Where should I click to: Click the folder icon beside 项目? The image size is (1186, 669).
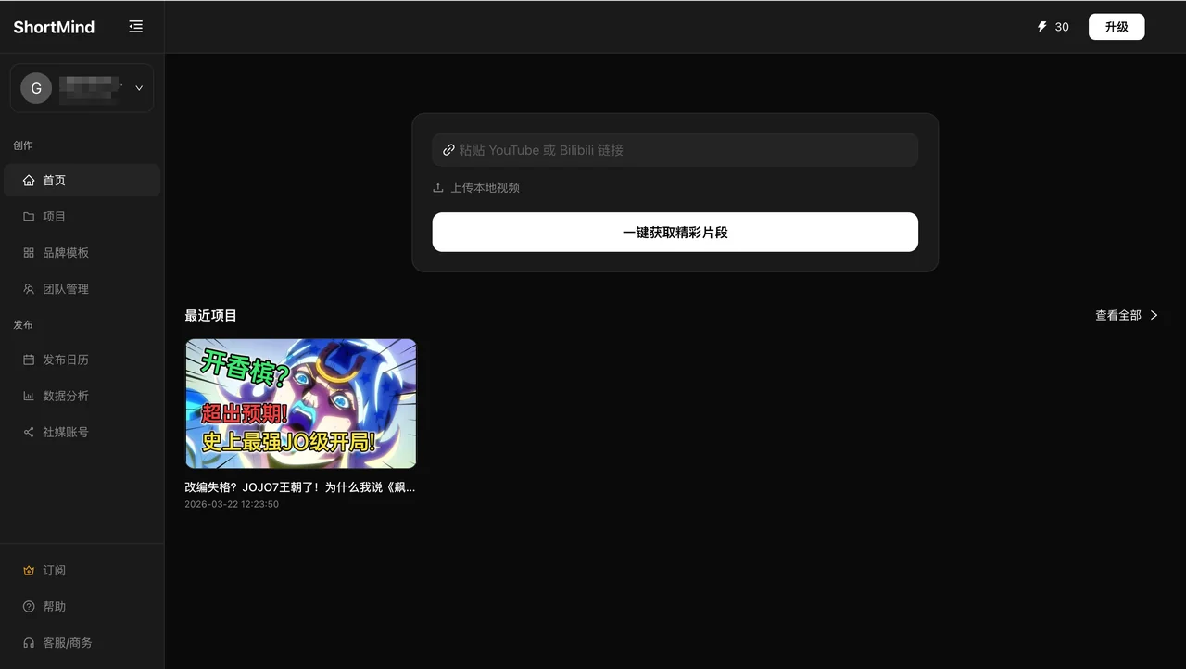(29, 217)
